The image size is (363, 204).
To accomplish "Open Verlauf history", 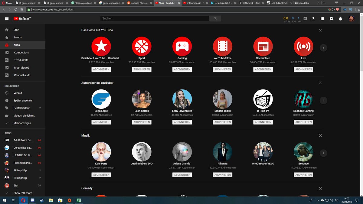I will click(x=23, y=93).
